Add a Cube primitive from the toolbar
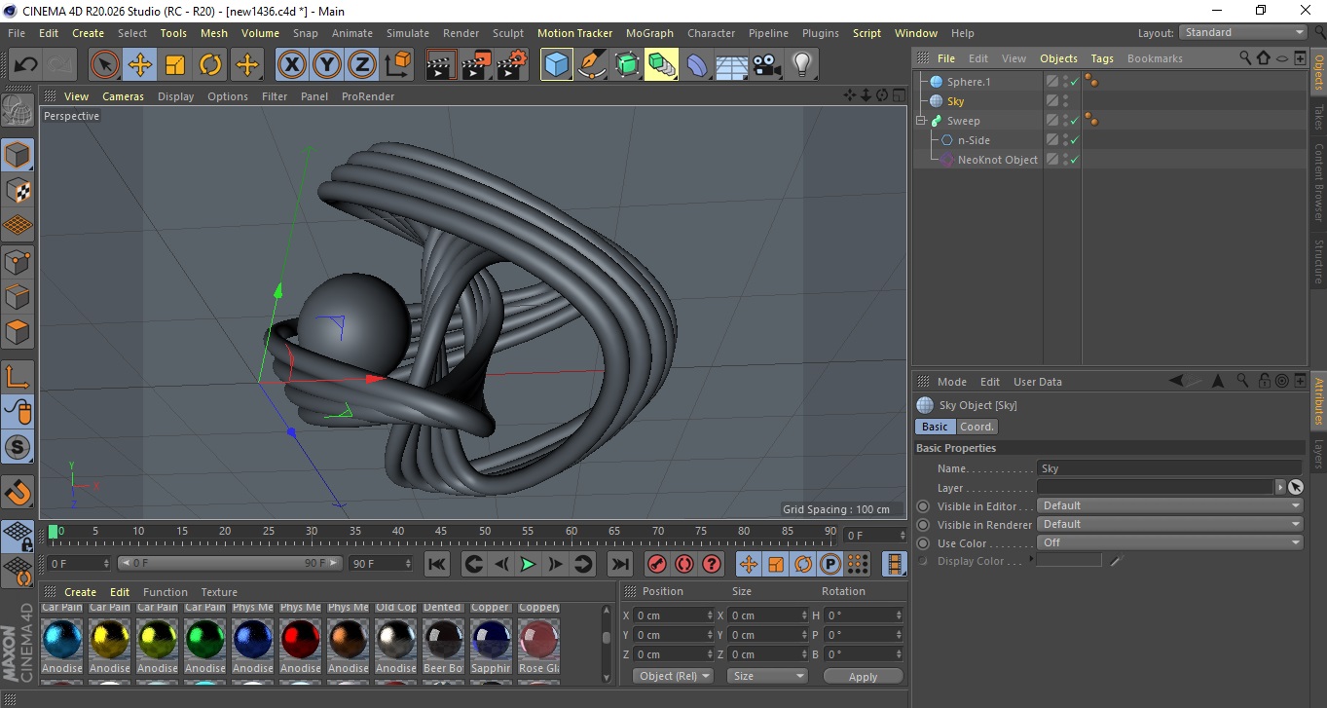1327x708 pixels. [556, 65]
